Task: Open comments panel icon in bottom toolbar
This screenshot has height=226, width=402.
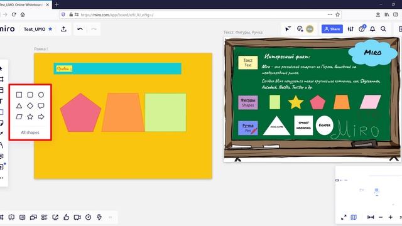Action: (x=23, y=217)
